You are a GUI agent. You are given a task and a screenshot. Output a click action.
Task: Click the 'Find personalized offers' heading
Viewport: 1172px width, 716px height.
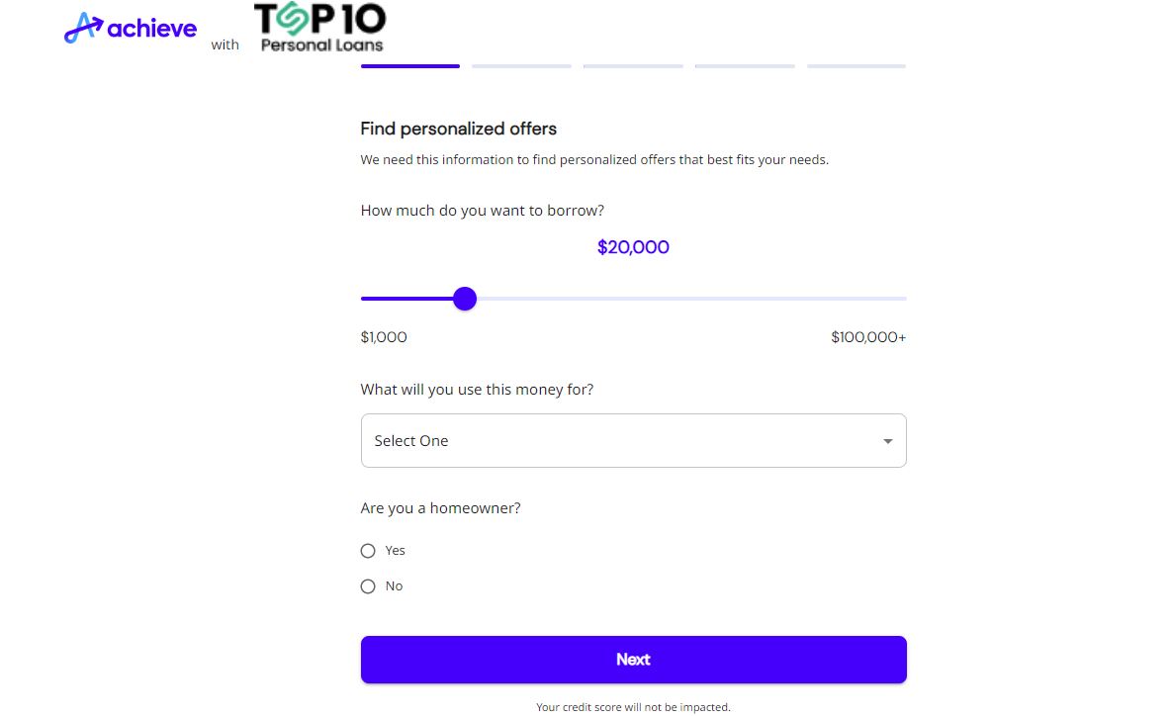point(459,129)
